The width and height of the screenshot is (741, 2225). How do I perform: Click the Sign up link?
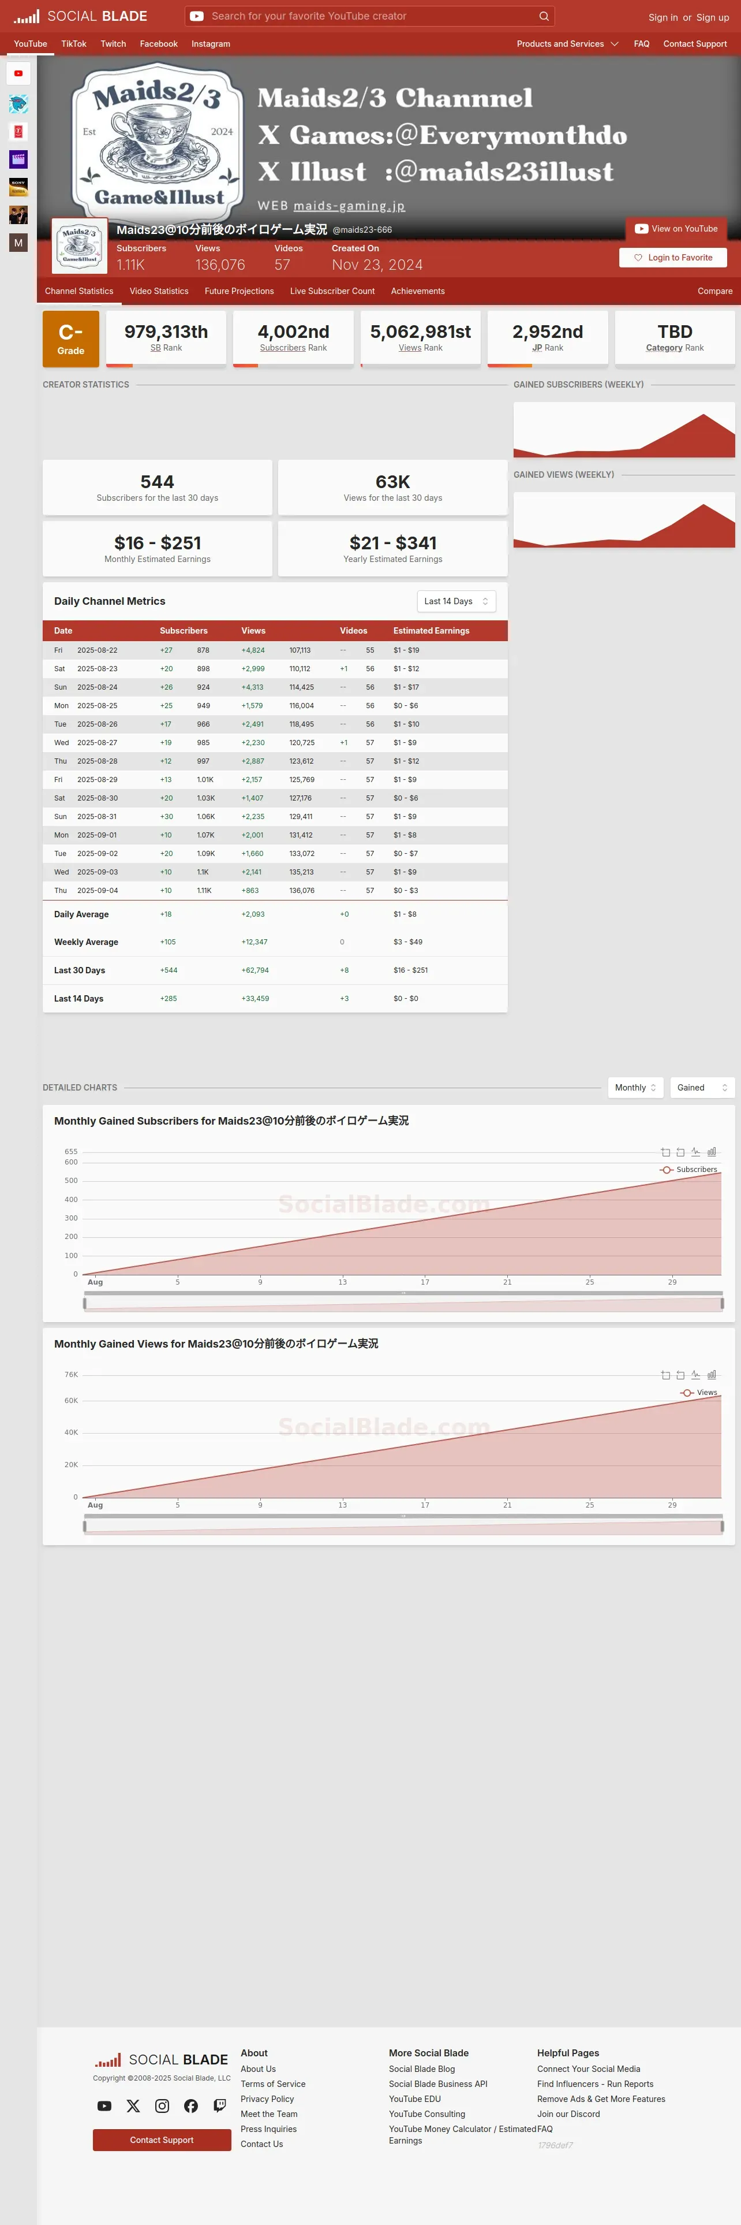[x=713, y=17]
